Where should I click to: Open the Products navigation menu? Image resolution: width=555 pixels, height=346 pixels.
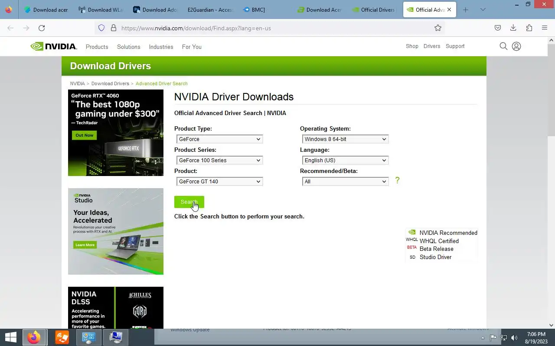click(97, 47)
